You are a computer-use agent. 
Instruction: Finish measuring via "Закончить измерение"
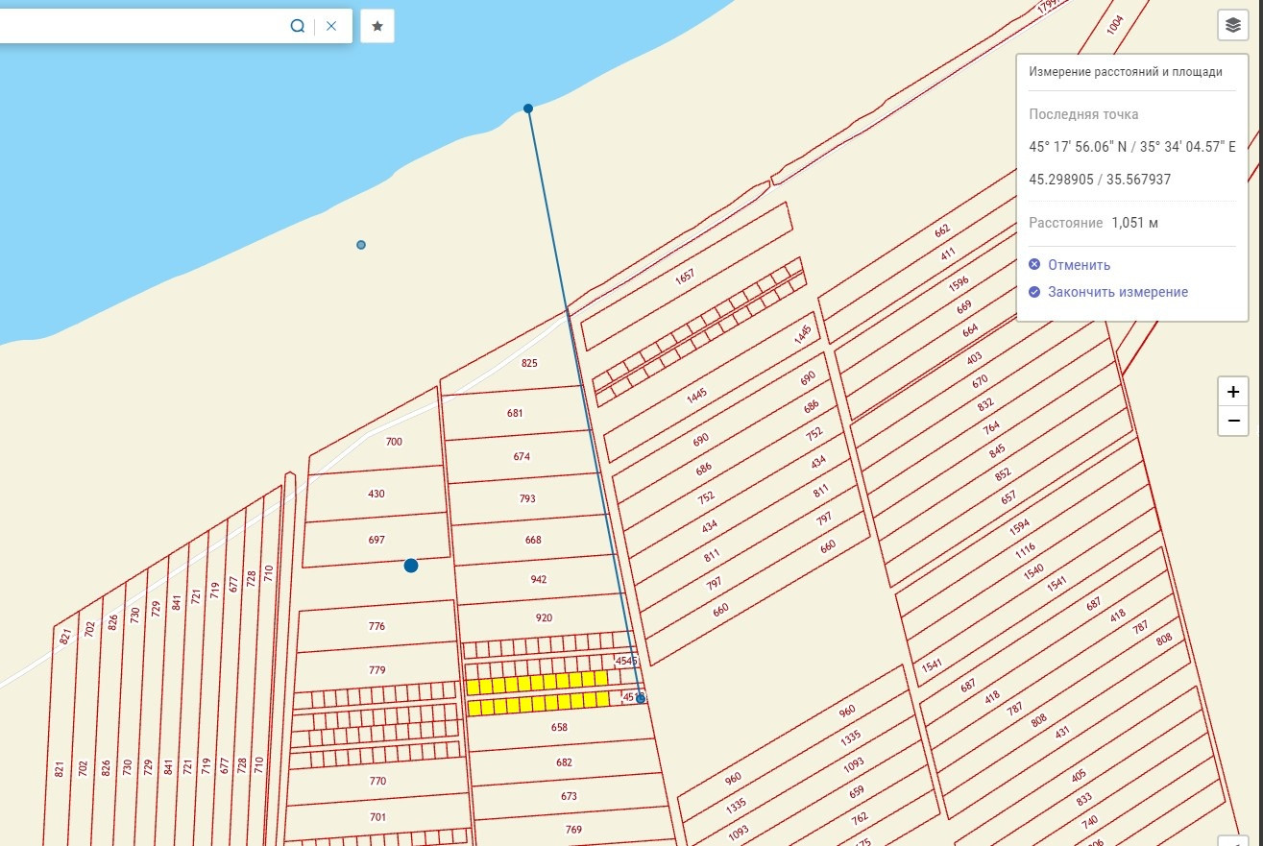tap(1117, 292)
